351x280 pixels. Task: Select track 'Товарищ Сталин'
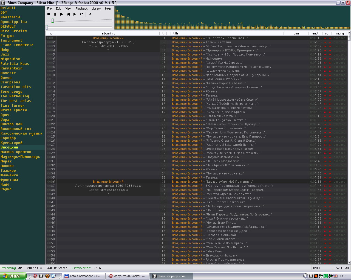(x=218, y=42)
